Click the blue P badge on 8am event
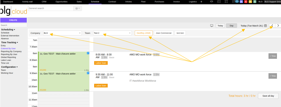 coord(88,53)
